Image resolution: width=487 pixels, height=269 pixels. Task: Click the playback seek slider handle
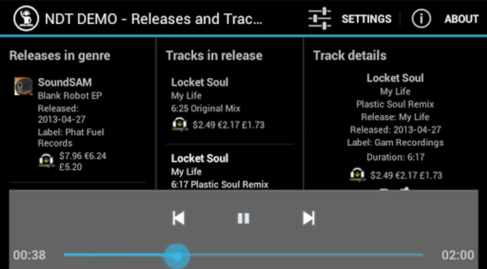[177, 256]
